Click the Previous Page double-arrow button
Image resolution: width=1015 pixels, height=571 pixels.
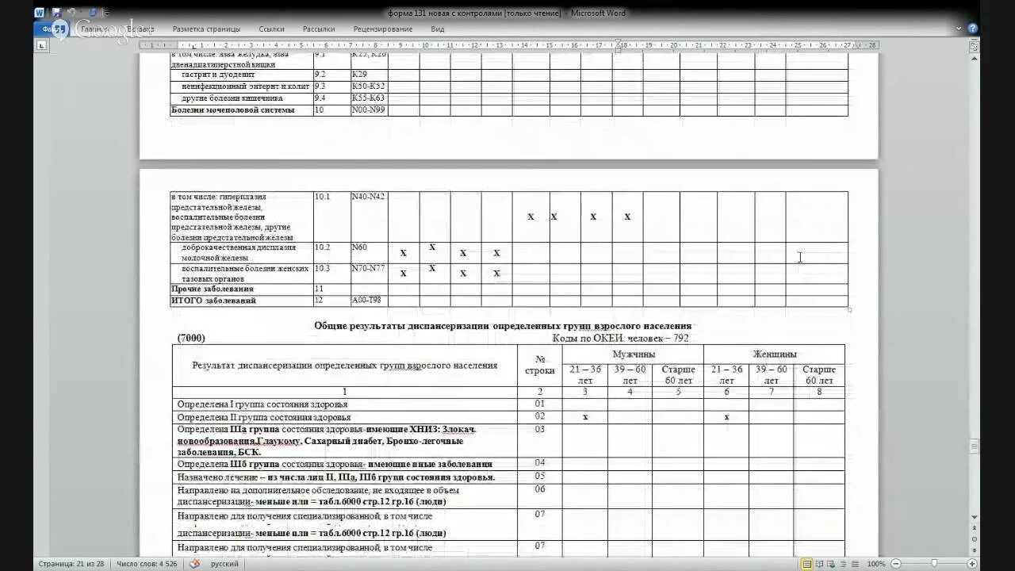point(975,528)
